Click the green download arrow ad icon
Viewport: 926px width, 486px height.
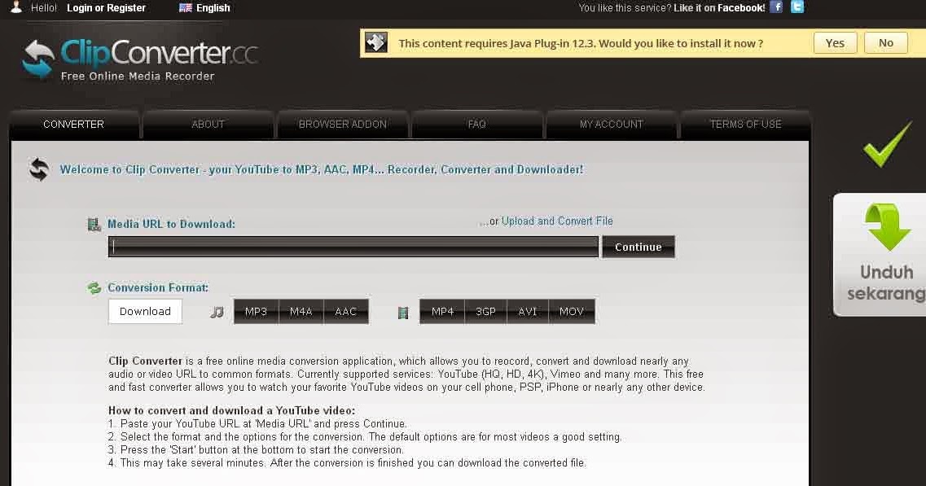point(888,227)
